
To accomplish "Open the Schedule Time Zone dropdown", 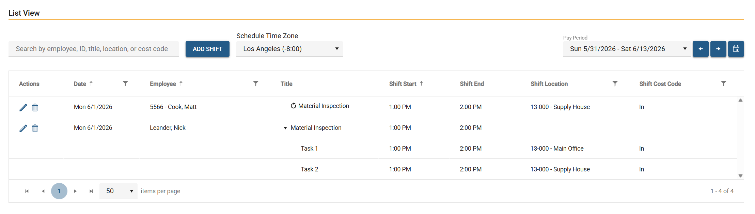I will point(289,49).
